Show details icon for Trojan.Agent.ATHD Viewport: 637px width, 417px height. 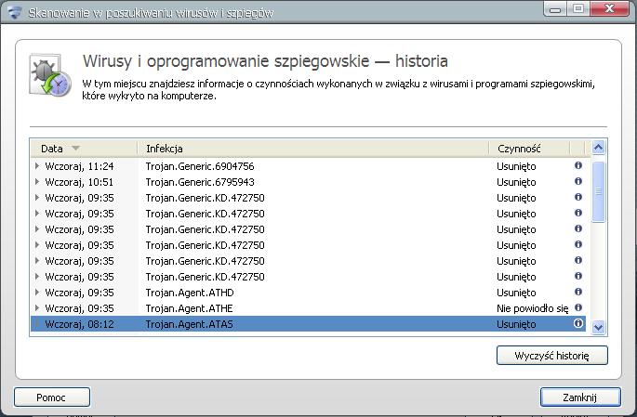[x=578, y=292]
